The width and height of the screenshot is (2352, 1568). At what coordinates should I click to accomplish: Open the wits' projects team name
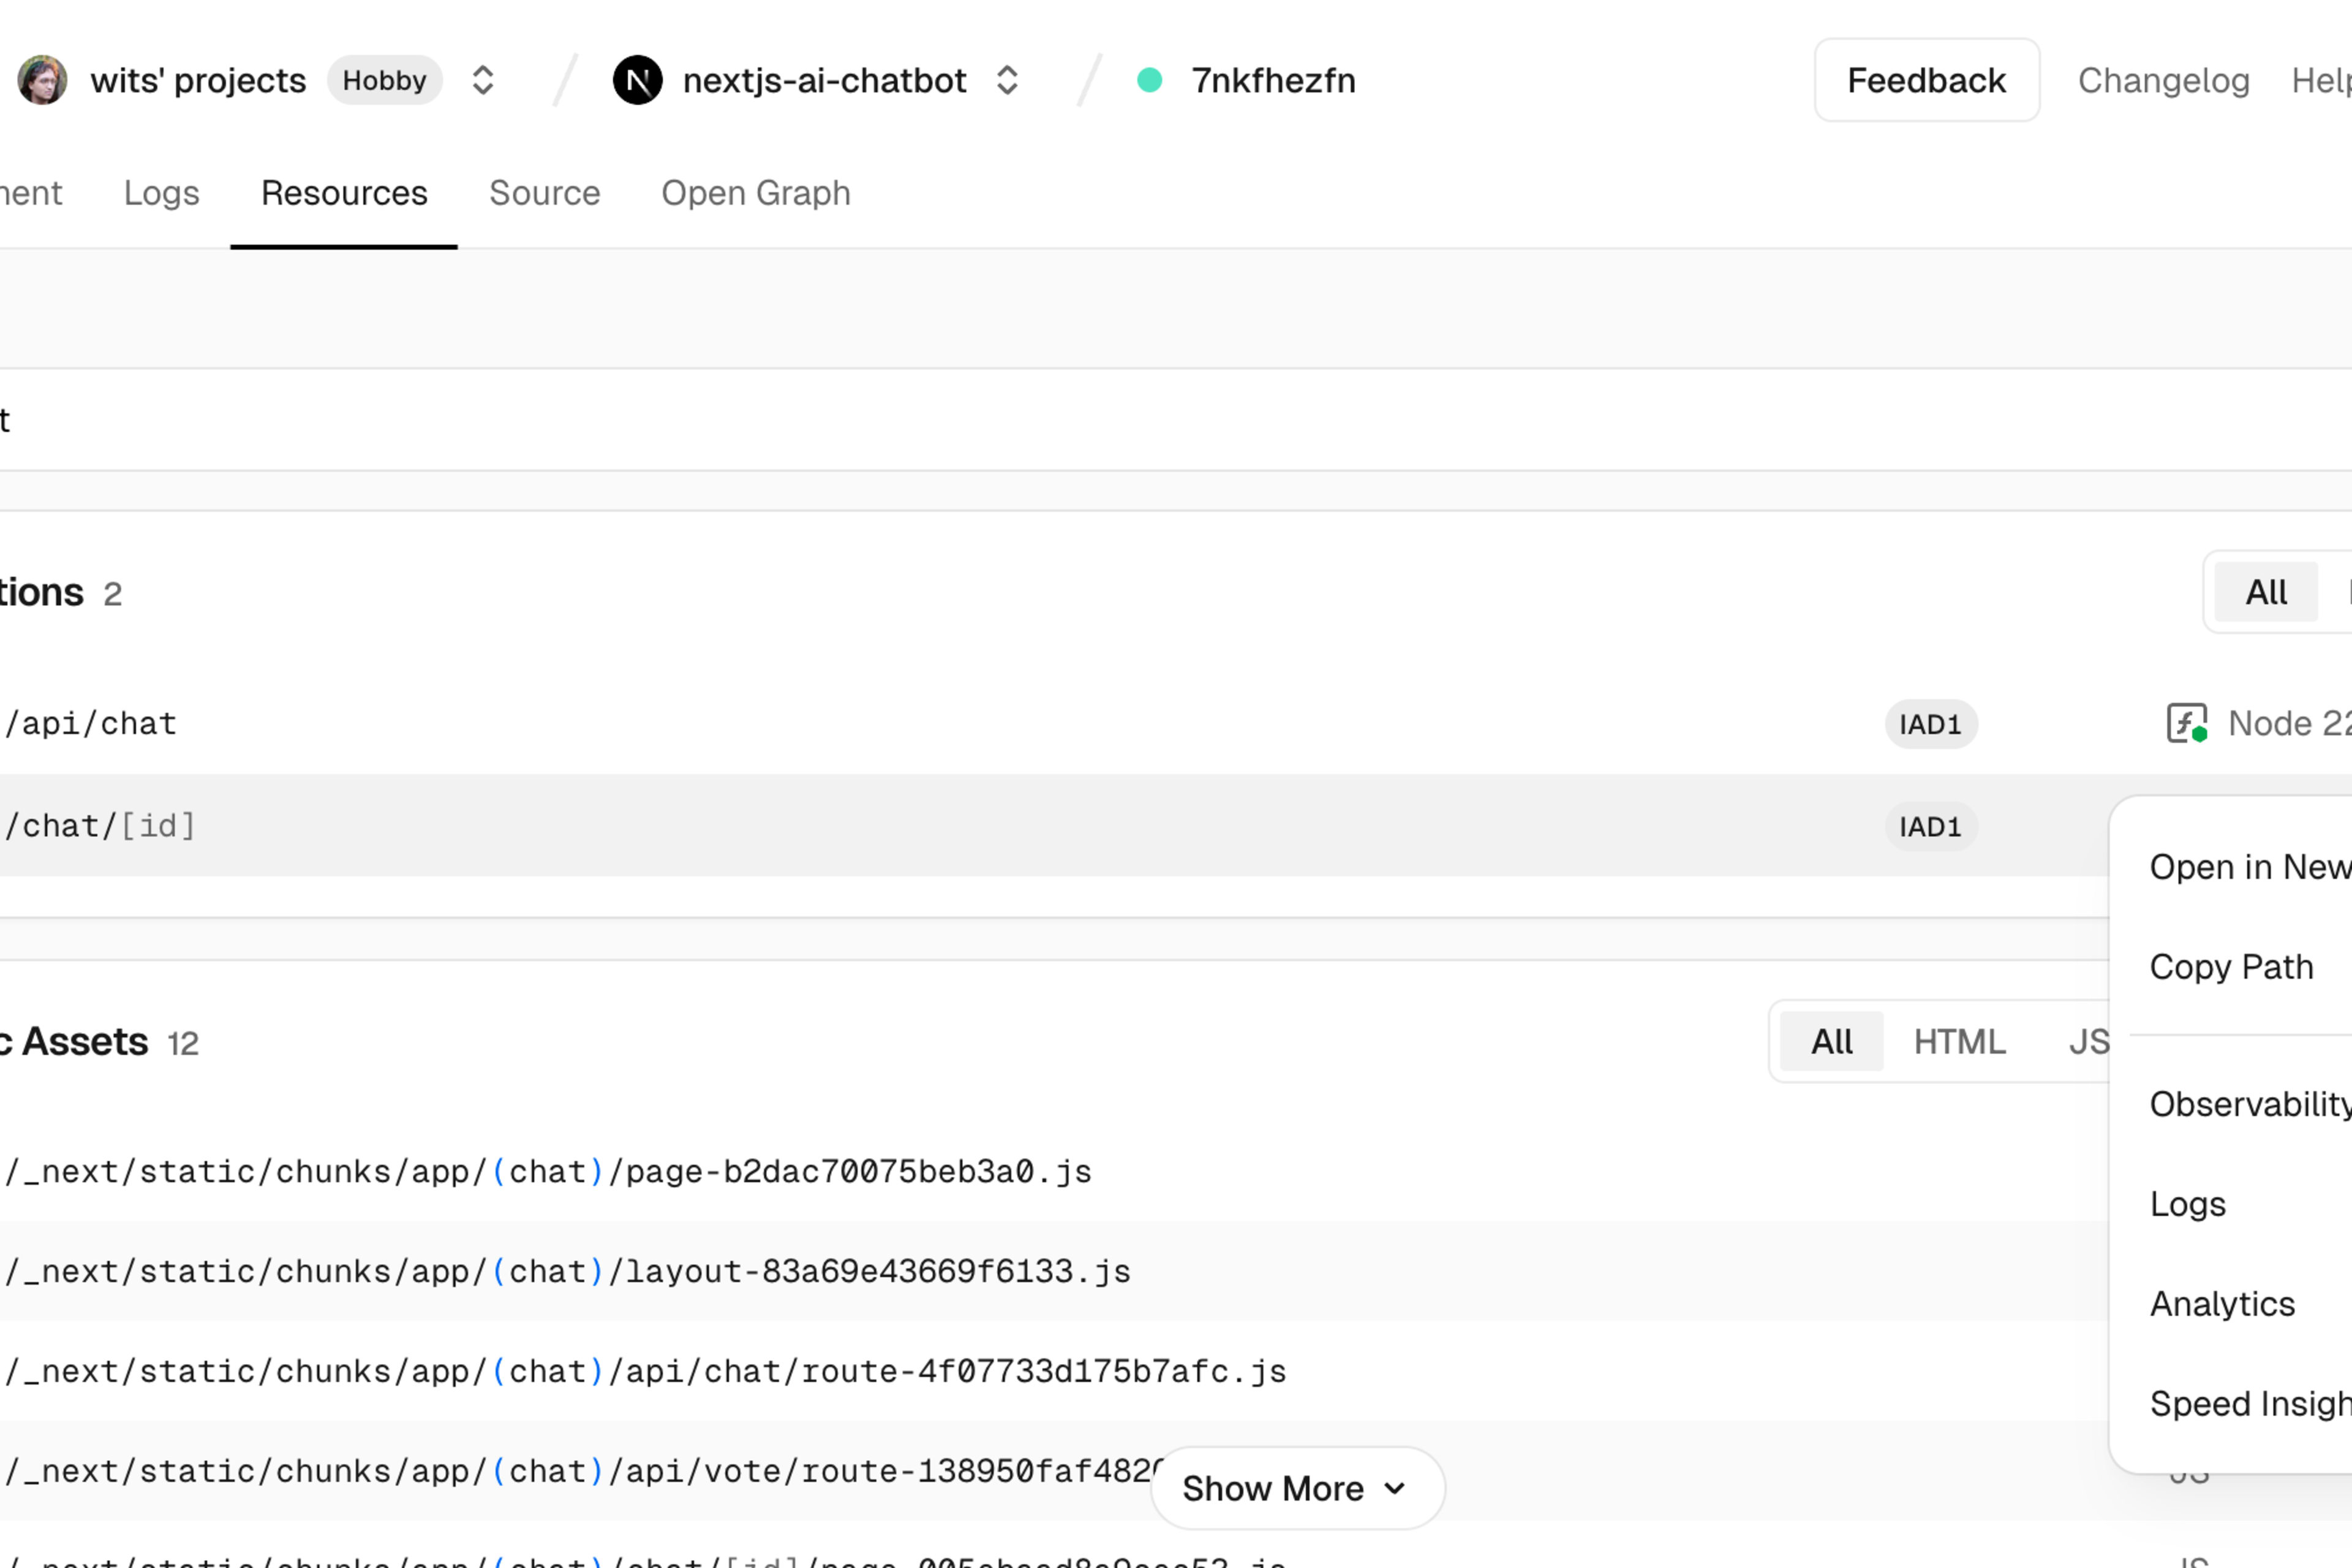[198, 80]
